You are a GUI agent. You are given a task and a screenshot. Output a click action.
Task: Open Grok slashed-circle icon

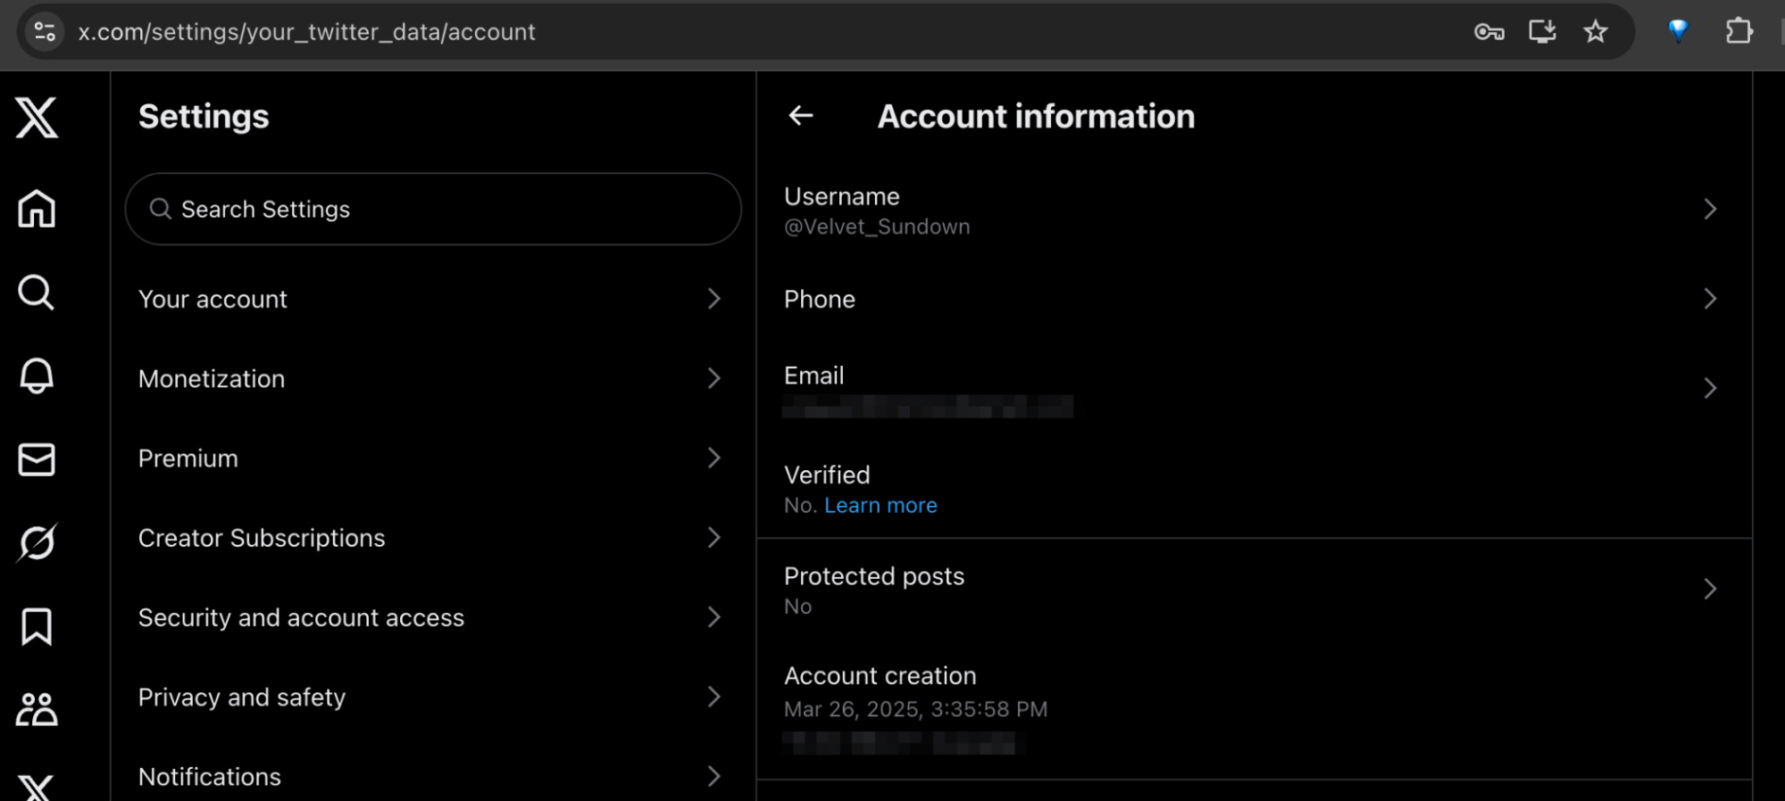point(37,542)
